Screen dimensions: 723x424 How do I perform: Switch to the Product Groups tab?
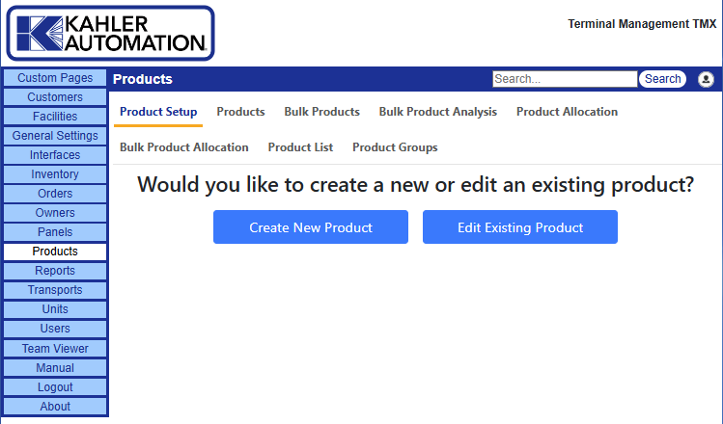pos(395,147)
